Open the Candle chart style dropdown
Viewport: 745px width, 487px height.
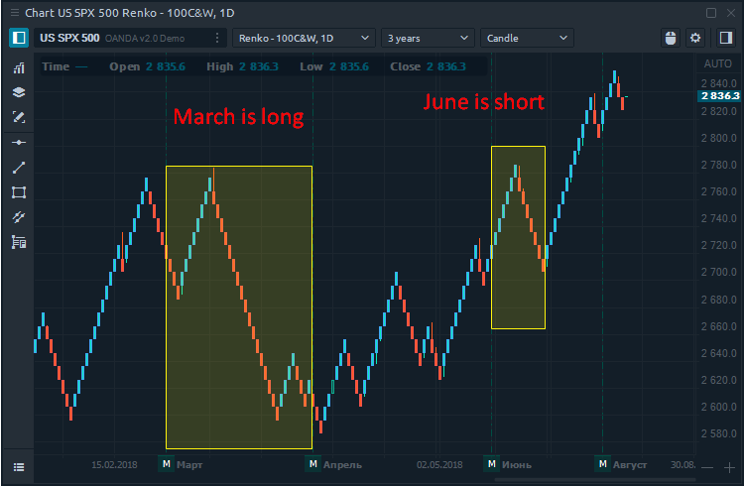[527, 38]
